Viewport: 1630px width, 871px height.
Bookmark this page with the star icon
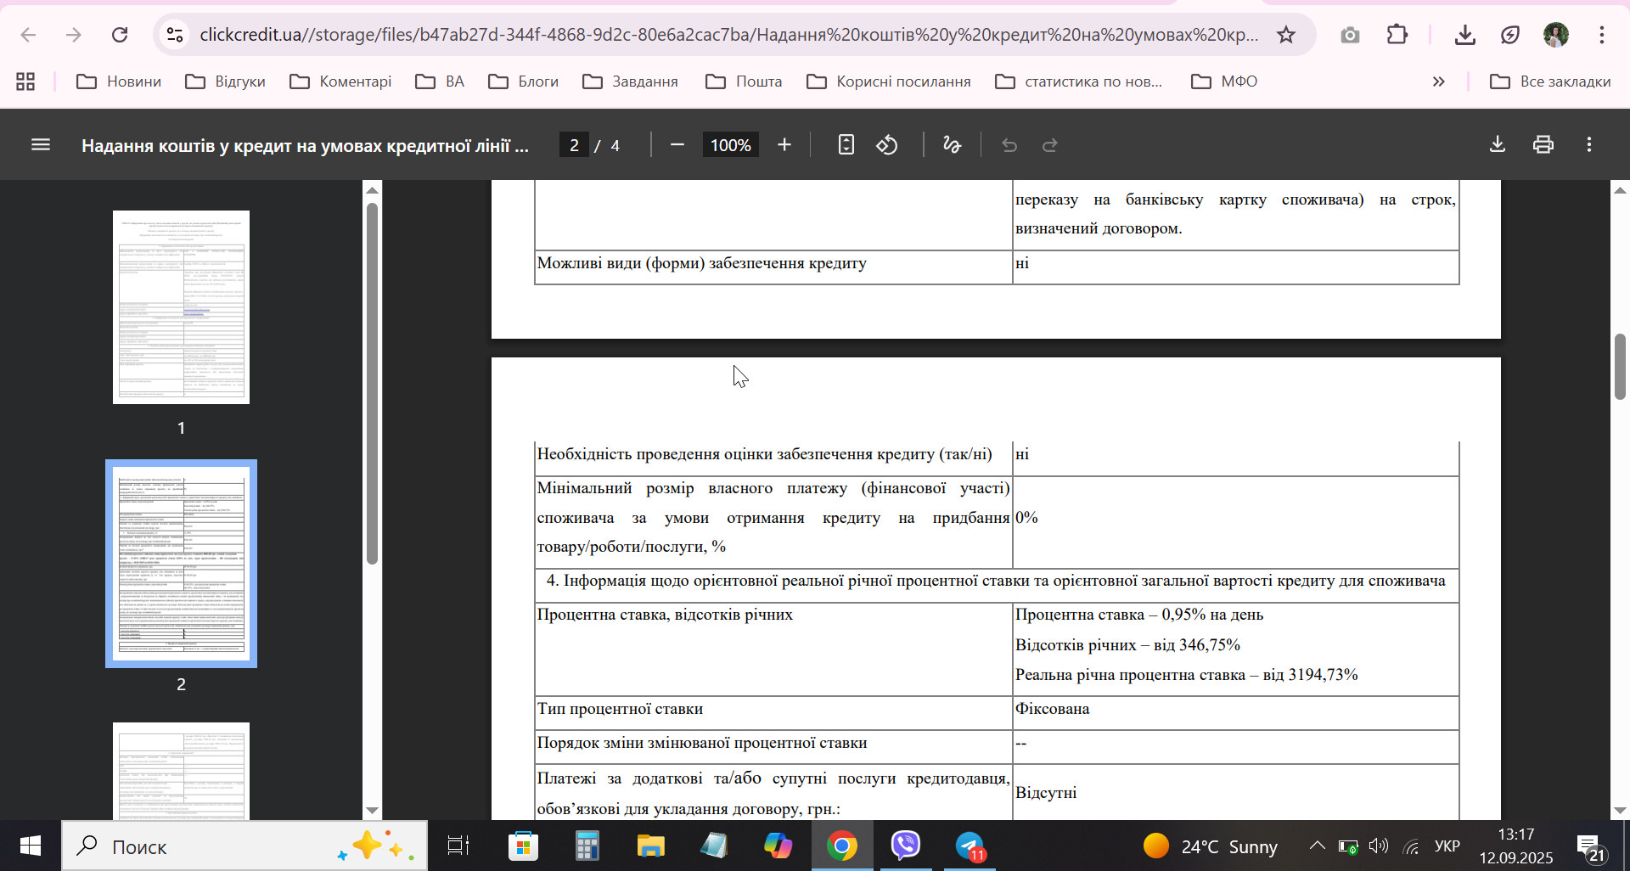coord(1286,35)
